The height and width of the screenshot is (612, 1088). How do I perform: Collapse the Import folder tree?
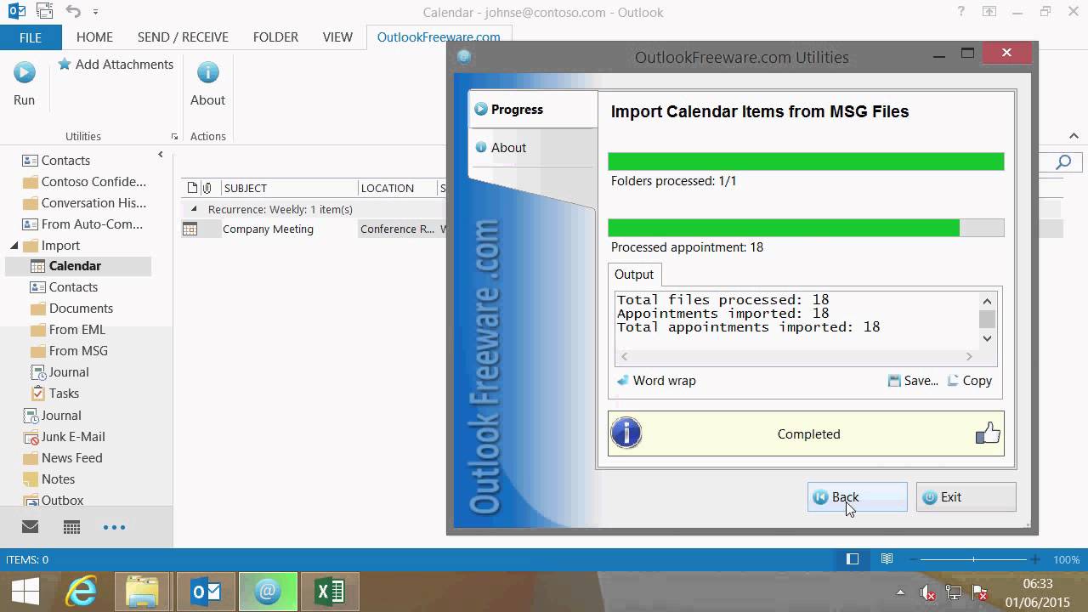[x=14, y=246]
